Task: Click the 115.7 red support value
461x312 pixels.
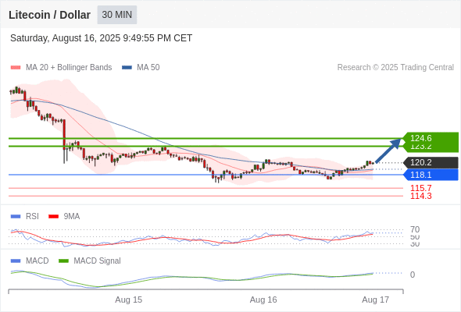Action: point(421,188)
